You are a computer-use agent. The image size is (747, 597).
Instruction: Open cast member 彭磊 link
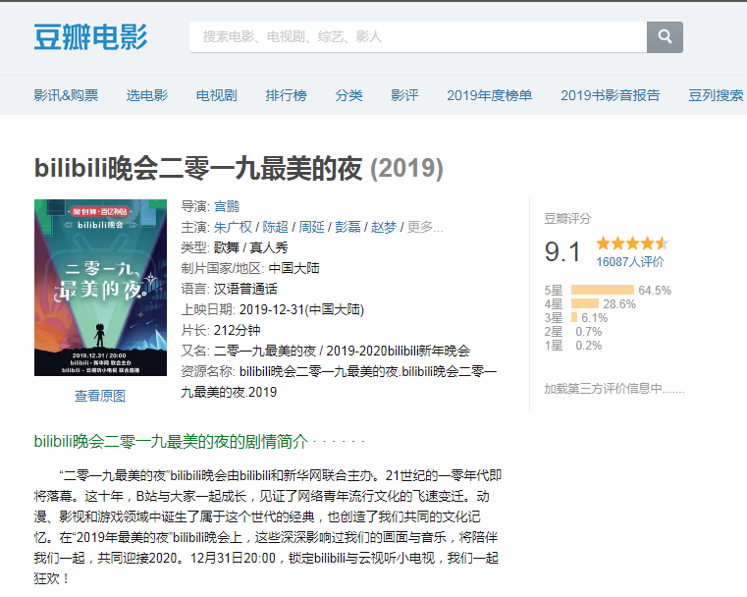pos(347,227)
